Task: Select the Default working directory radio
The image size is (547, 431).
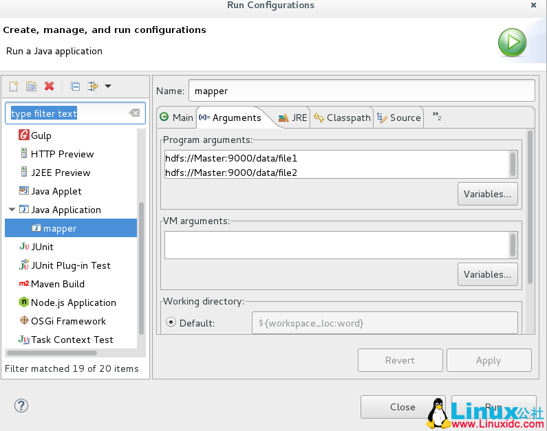Action: point(171,322)
